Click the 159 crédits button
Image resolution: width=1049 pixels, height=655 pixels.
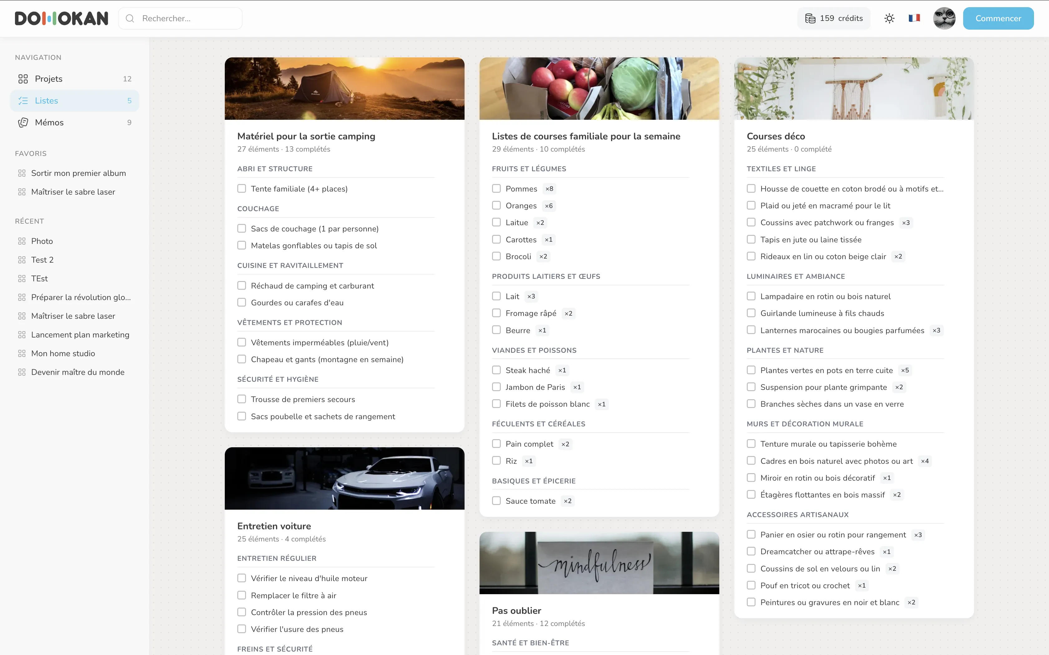pos(834,18)
